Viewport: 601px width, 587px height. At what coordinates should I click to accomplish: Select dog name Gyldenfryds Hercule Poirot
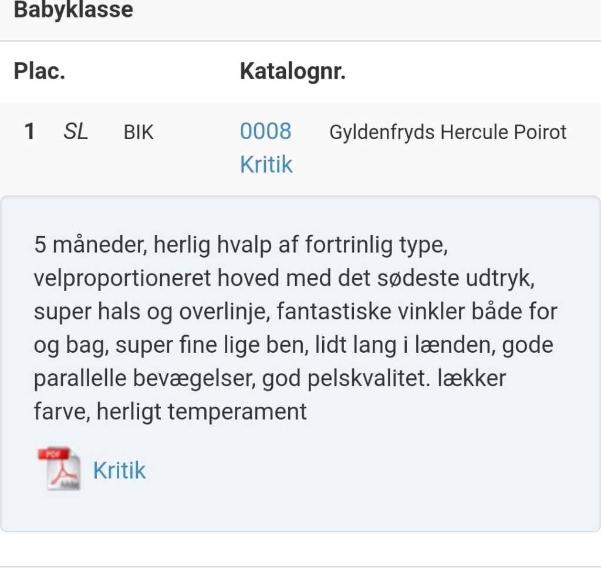(448, 133)
